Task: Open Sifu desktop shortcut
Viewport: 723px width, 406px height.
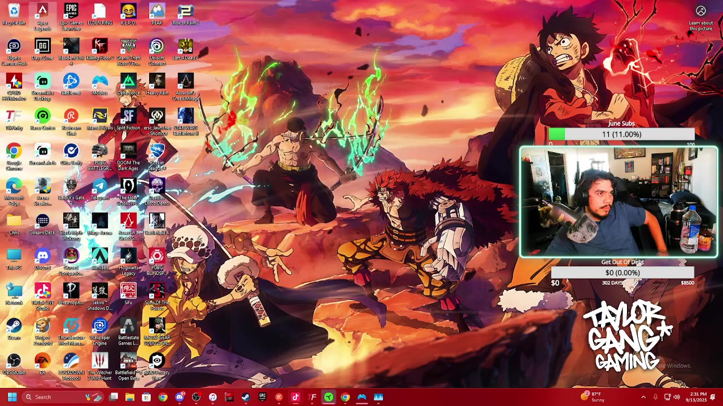Action: (x=128, y=295)
